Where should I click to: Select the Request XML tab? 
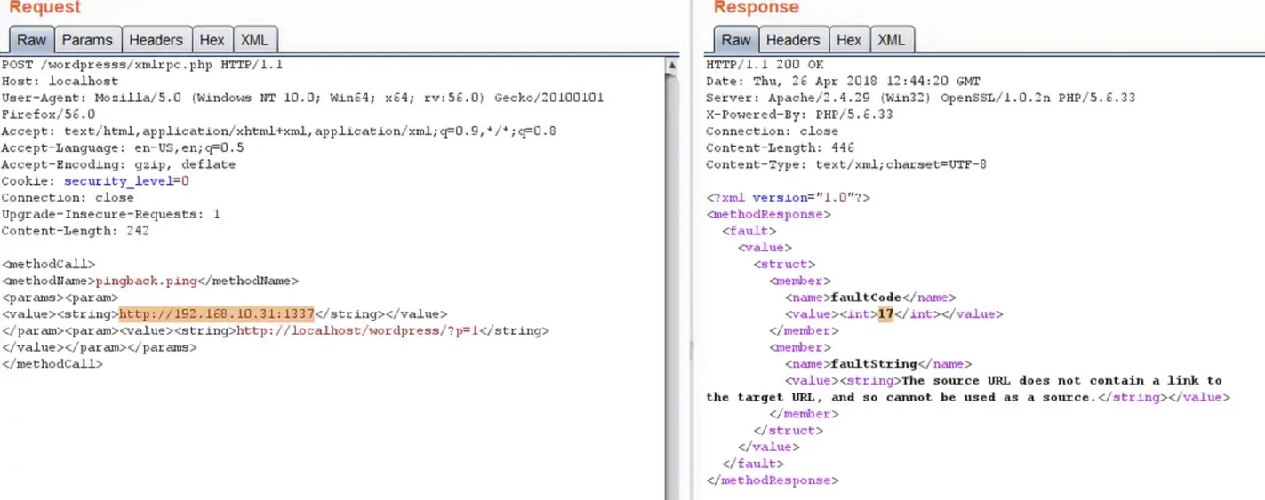[x=255, y=40]
